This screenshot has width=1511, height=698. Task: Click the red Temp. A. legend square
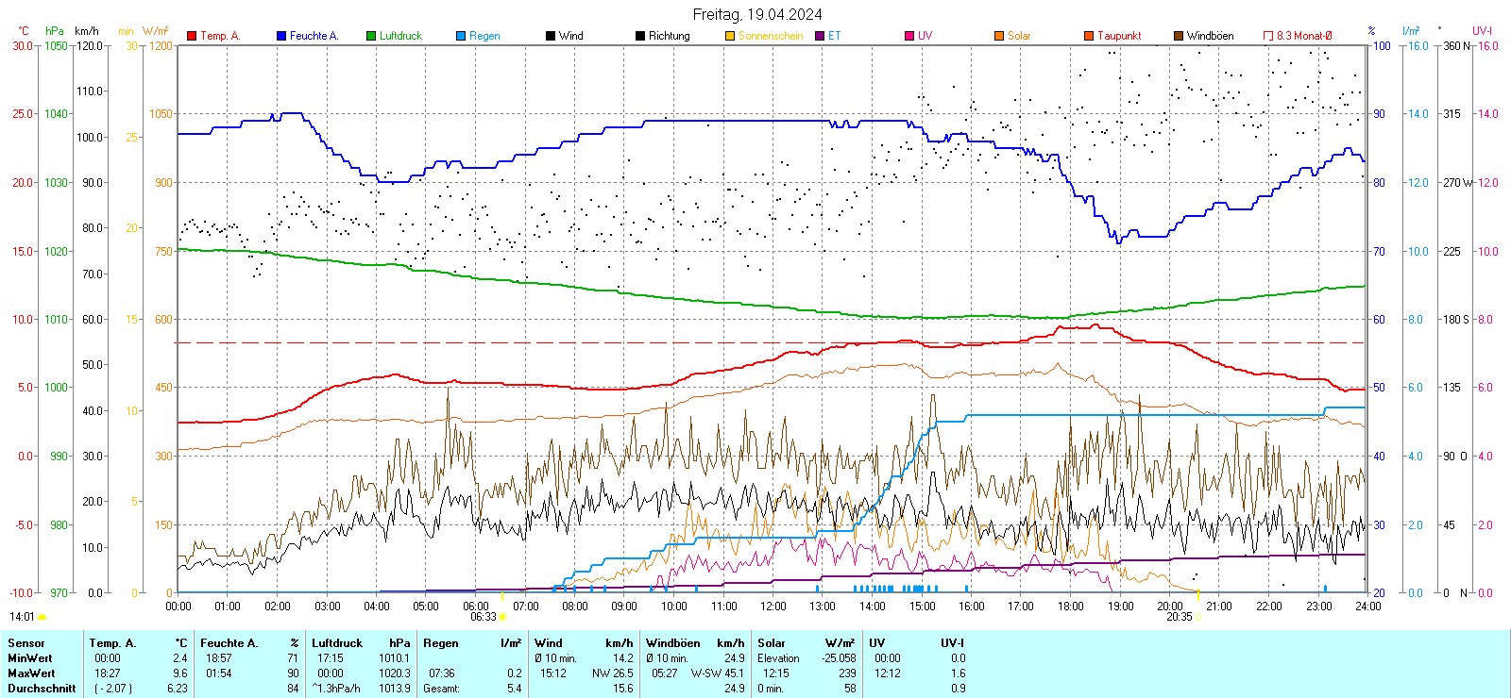click(x=192, y=36)
